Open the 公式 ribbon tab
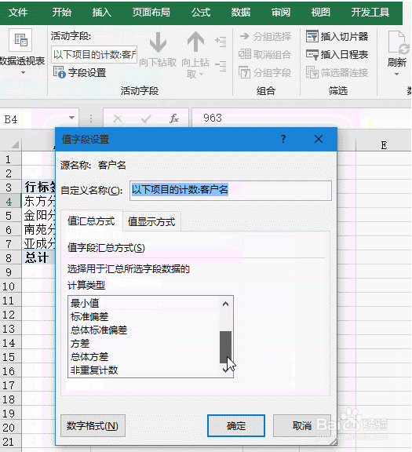The image size is (412, 452). click(x=201, y=13)
